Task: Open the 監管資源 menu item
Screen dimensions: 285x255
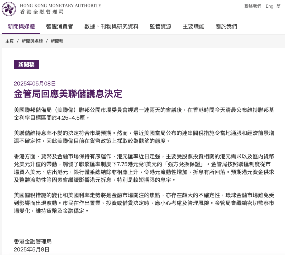Action: [160, 27]
